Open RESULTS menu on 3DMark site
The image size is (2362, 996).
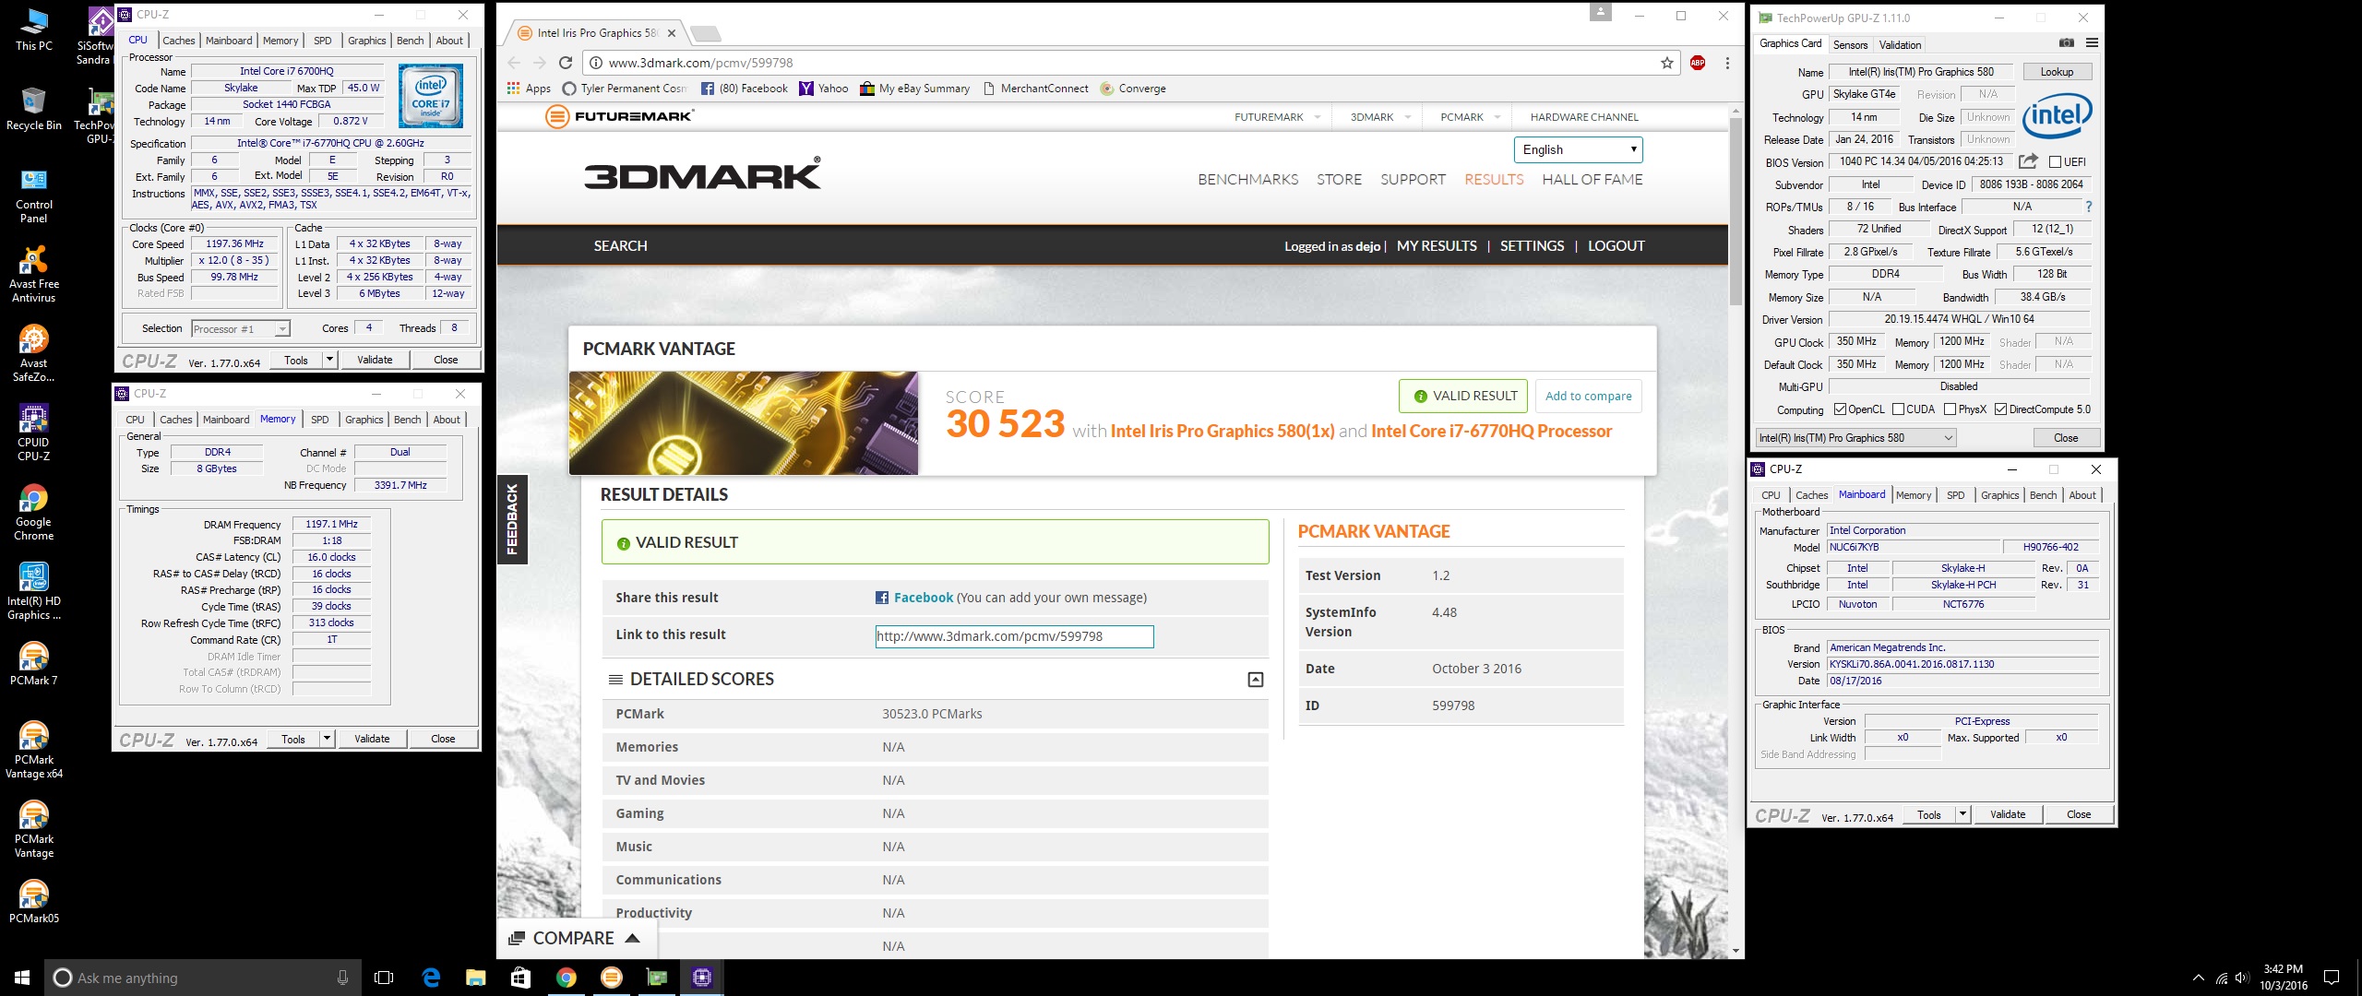1494,179
